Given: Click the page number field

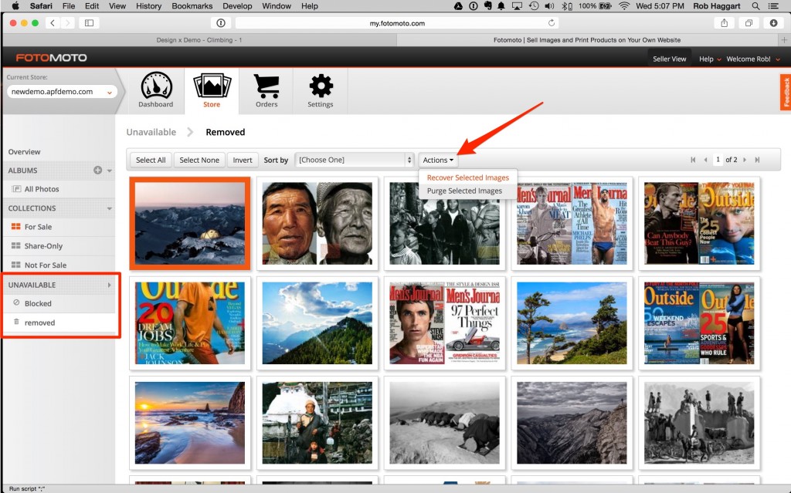Looking at the screenshot, I should (718, 160).
